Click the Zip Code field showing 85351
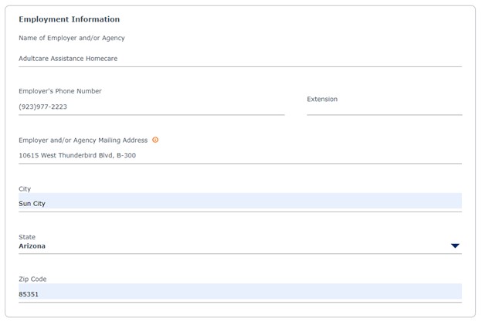482x325 pixels. (x=240, y=293)
